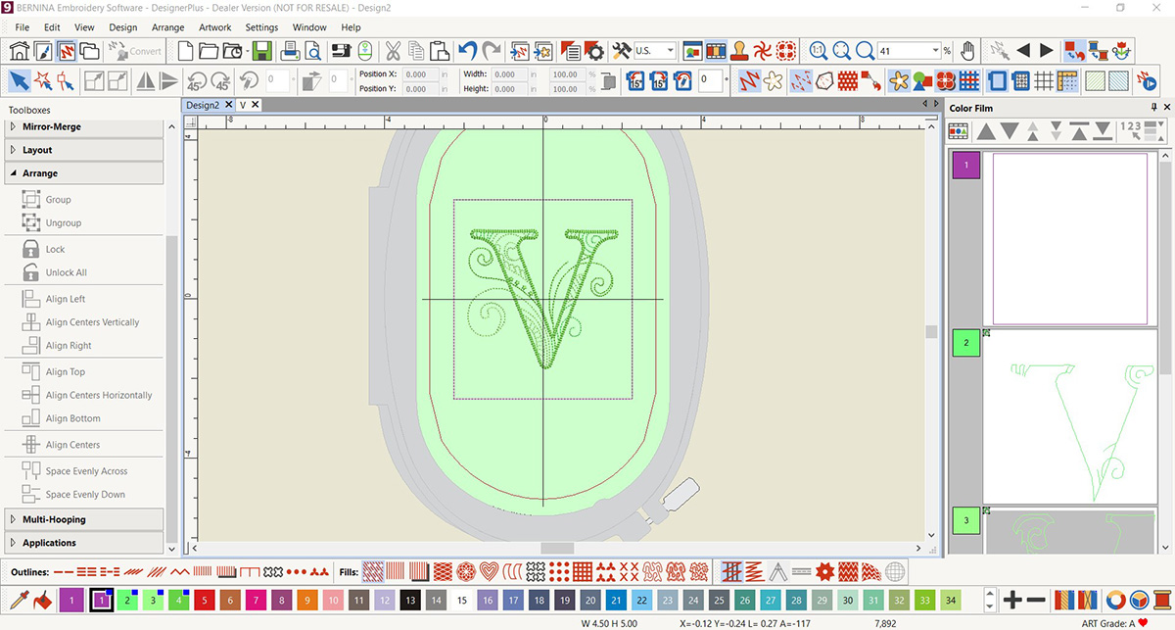Image resolution: width=1175 pixels, height=630 pixels.
Task: Toggle Show Stitches zigzag view
Action: [749, 80]
